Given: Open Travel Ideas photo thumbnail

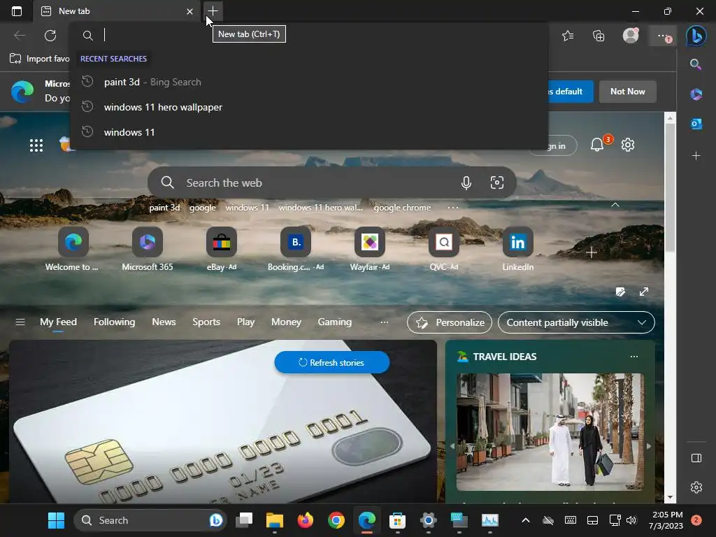Looking at the screenshot, I should coord(550,431).
